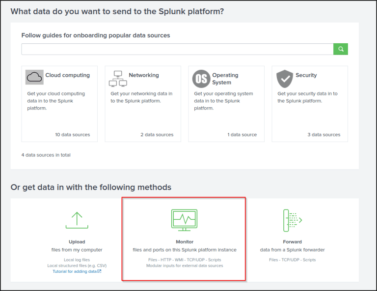
Task: Click the Monitor screen pulse icon
Action: point(185,220)
